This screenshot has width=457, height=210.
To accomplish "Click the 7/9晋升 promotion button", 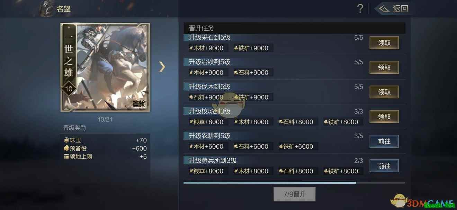I will pyautogui.click(x=294, y=194).
